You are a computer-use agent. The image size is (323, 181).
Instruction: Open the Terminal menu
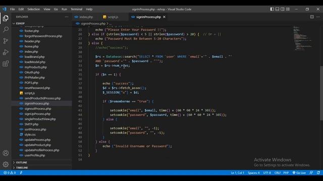click(76, 9)
